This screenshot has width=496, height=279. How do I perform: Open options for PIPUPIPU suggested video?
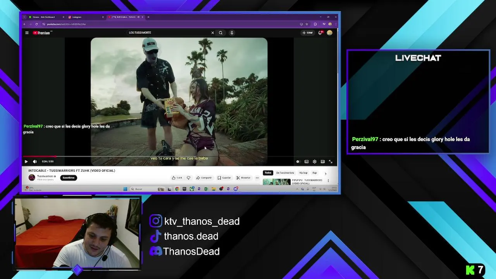tap(328, 181)
